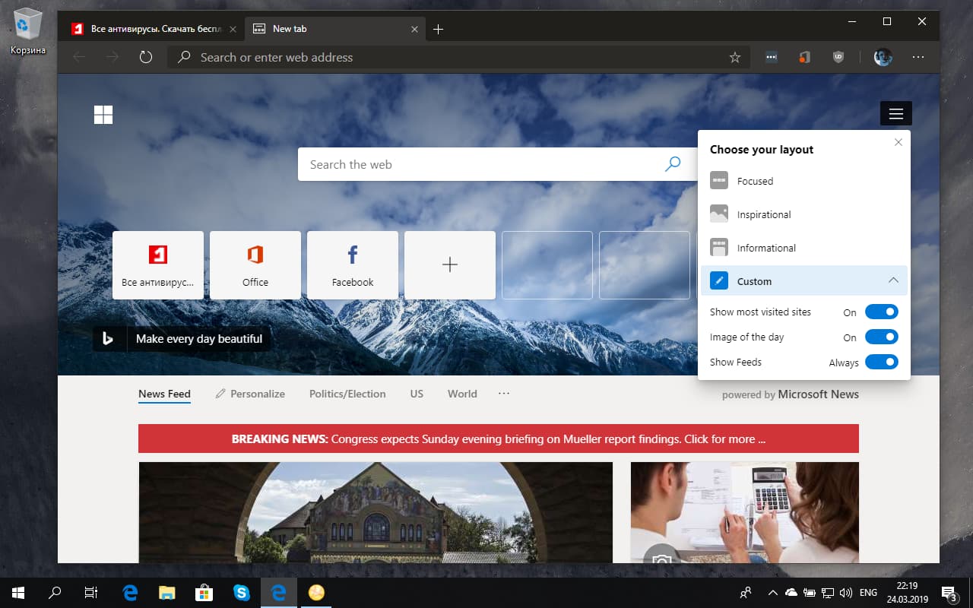Viewport: 973px width, 608px height.
Task: Click the Personalize link
Action: pyautogui.click(x=250, y=394)
